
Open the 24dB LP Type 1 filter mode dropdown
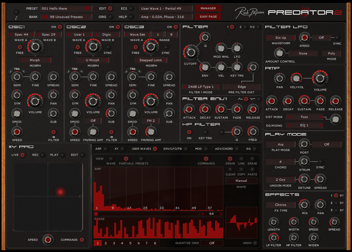[201, 87]
